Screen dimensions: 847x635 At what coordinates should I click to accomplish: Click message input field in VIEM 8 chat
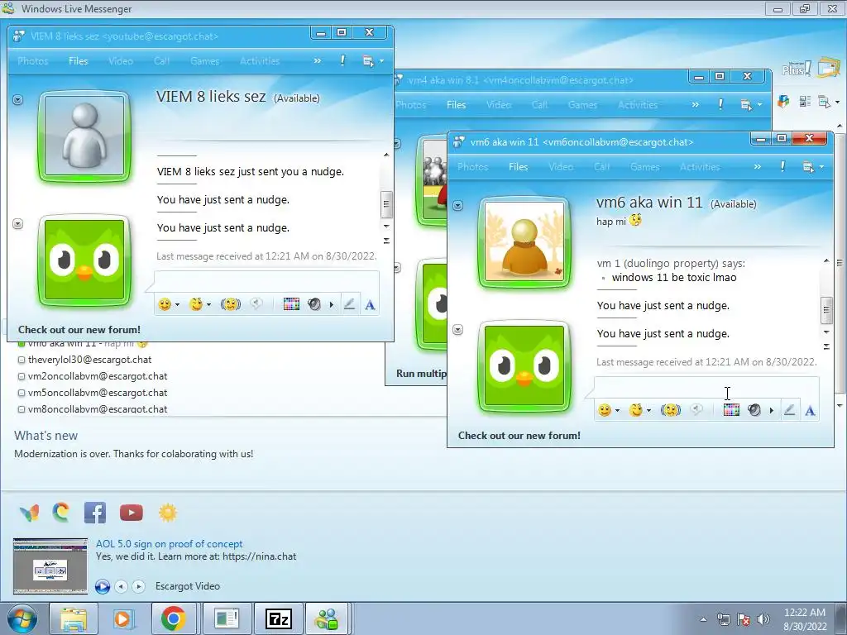point(267,283)
